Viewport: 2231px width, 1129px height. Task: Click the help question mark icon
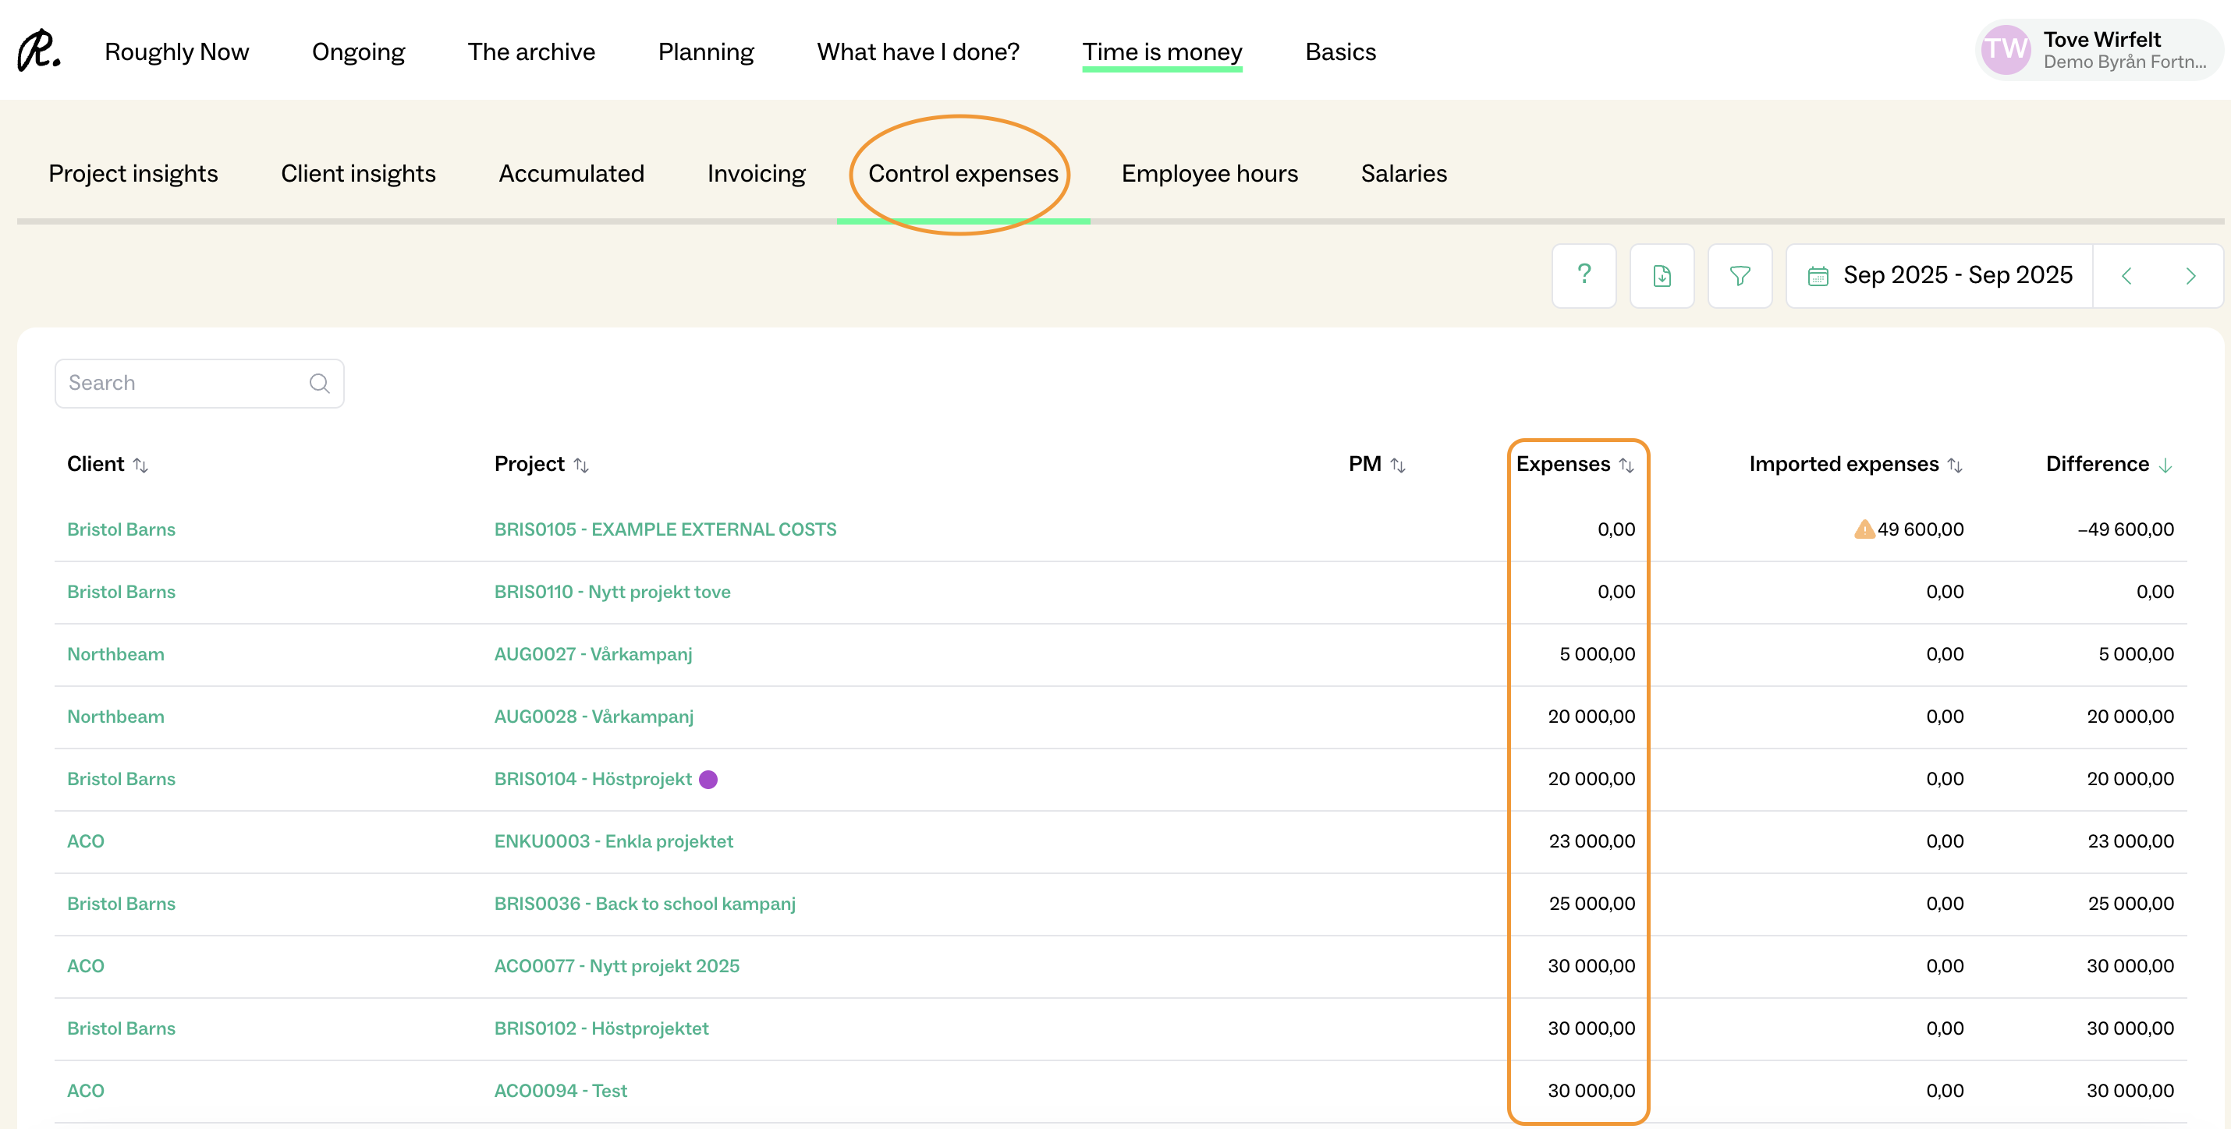point(1584,275)
